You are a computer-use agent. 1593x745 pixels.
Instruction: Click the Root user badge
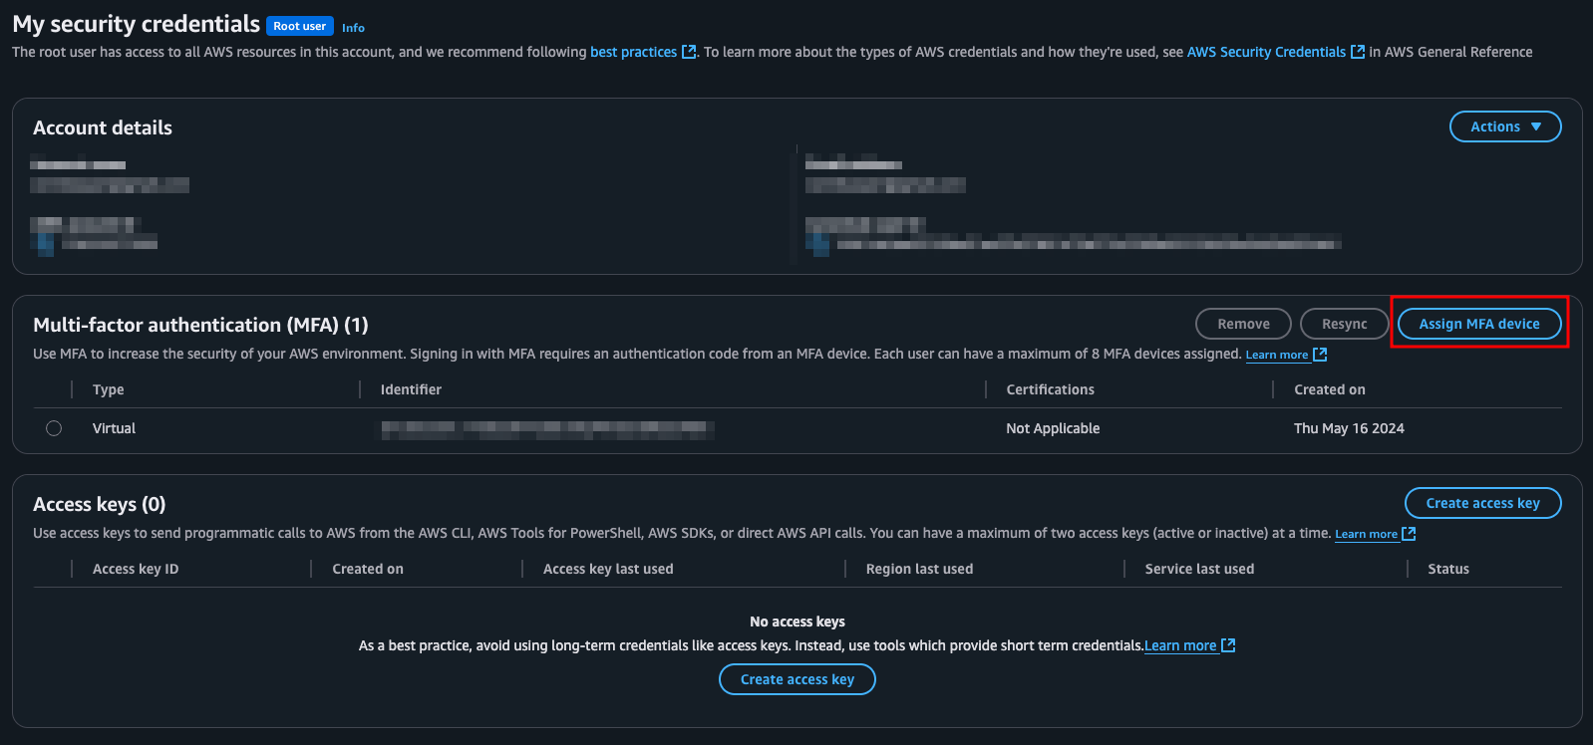pyautogui.click(x=299, y=25)
